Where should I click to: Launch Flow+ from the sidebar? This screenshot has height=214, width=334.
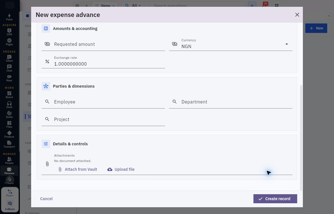point(10,193)
